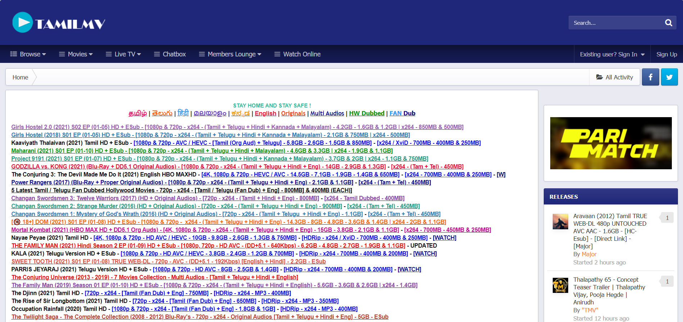683x322 pixels.
Task: Open The Conjuring Universe collection link
Action: (155, 277)
